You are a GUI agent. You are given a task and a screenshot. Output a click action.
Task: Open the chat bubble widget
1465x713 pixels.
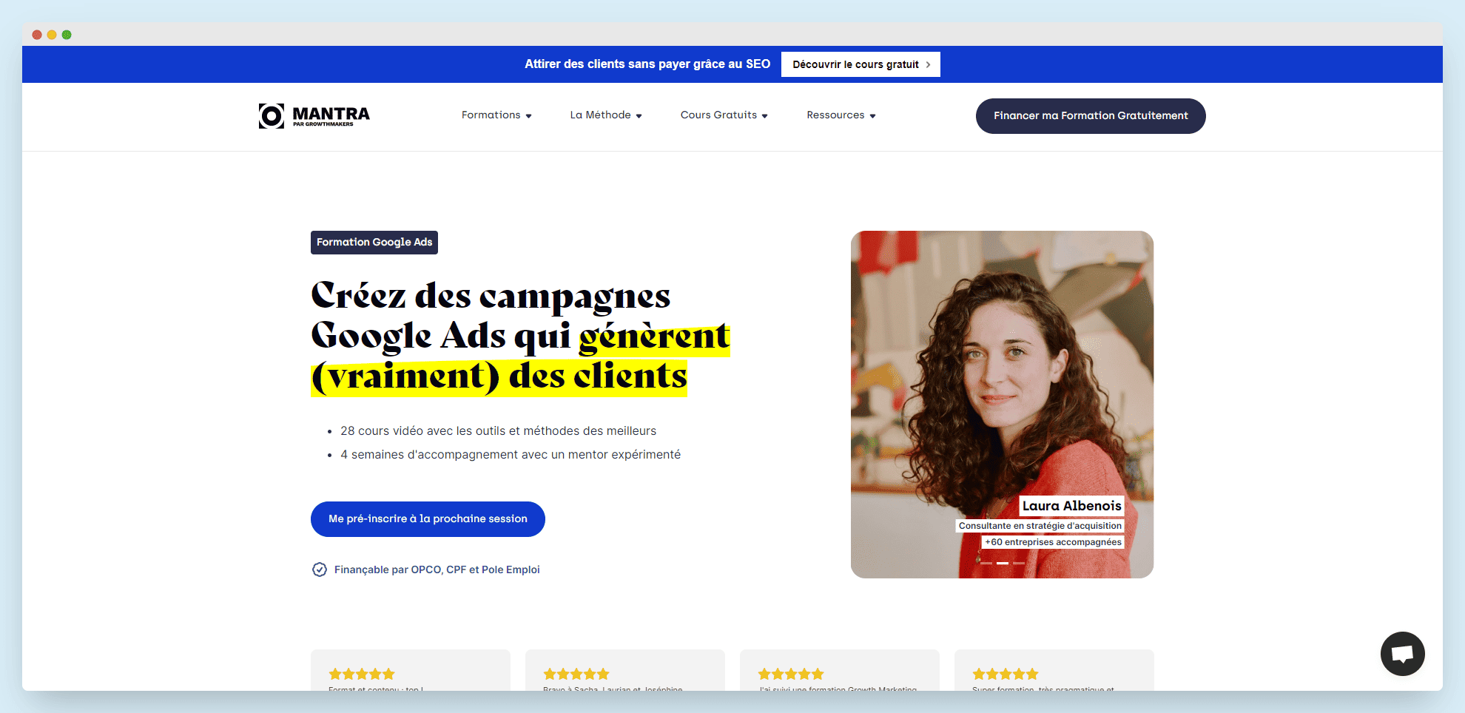coord(1402,654)
